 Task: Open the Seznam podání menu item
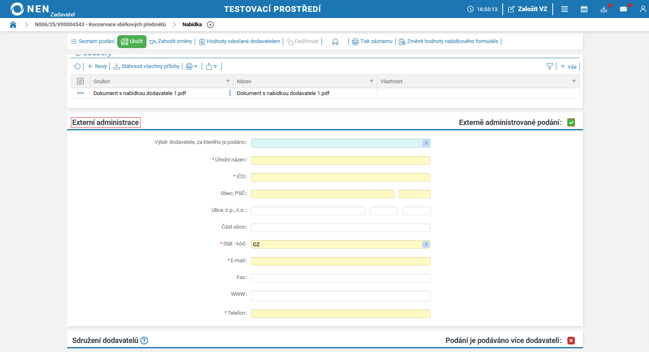93,41
